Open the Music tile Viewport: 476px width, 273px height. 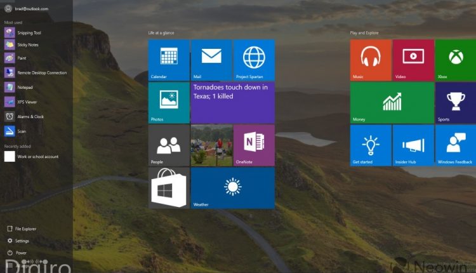tap(371, 60)
